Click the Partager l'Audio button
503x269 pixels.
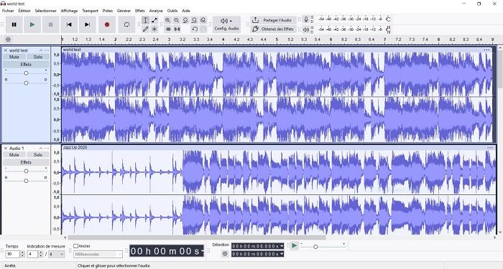pyautogui.click(x=273, y=20)
